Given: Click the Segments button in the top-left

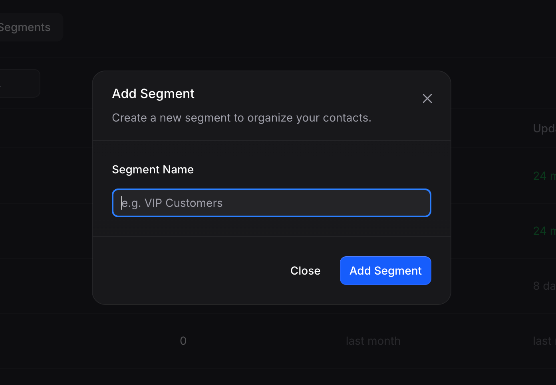Looking at the screenshot, I should point(25,27).
